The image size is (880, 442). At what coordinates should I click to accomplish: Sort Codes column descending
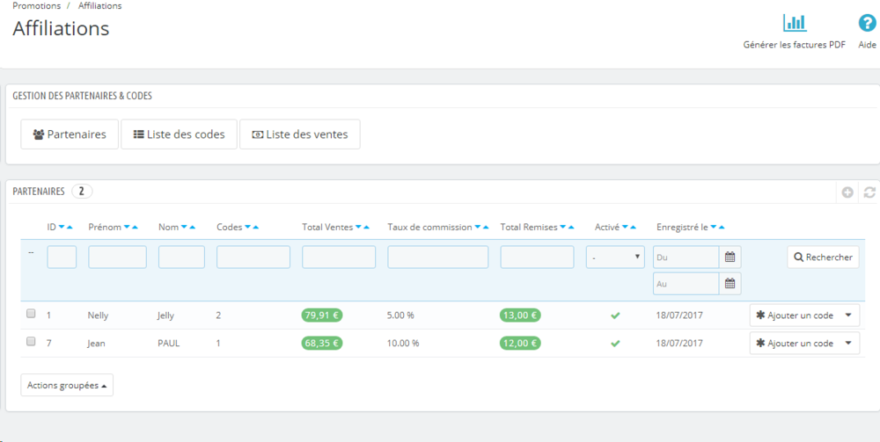pyautogui.click(x=247, y=227)
